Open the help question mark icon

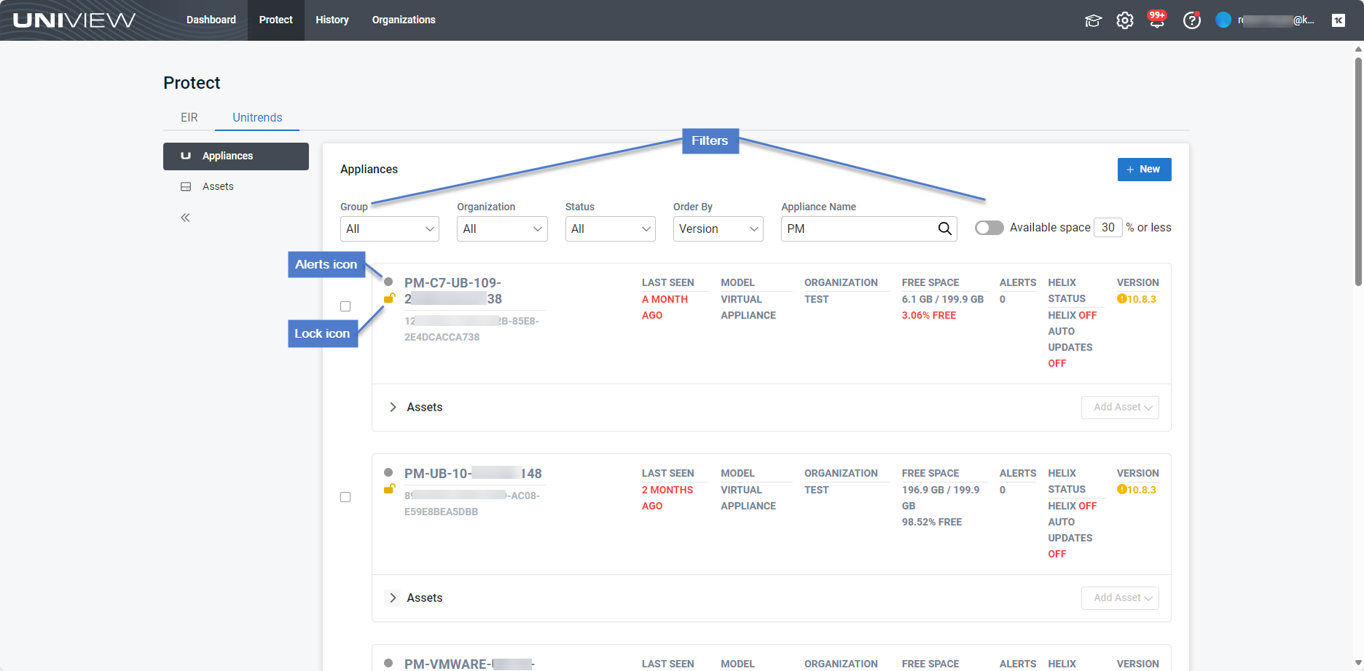(x=1191, y=20)
